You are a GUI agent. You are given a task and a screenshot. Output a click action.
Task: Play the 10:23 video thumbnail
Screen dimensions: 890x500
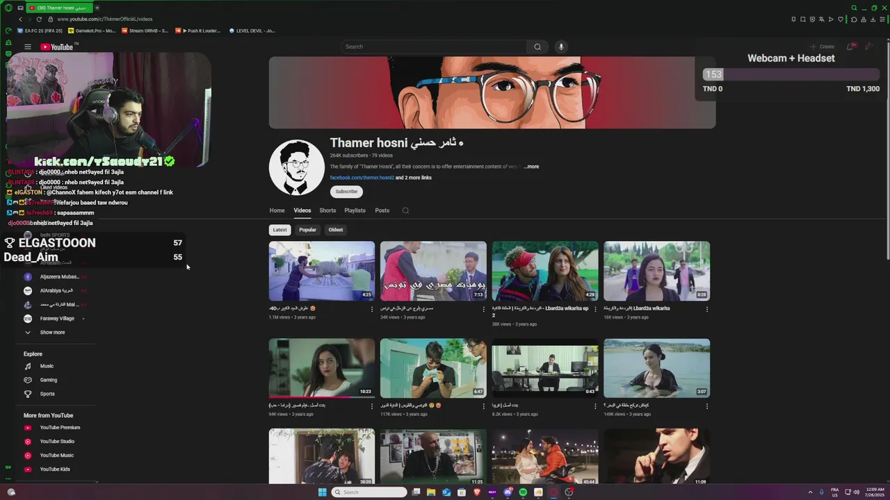pos(322,368)
